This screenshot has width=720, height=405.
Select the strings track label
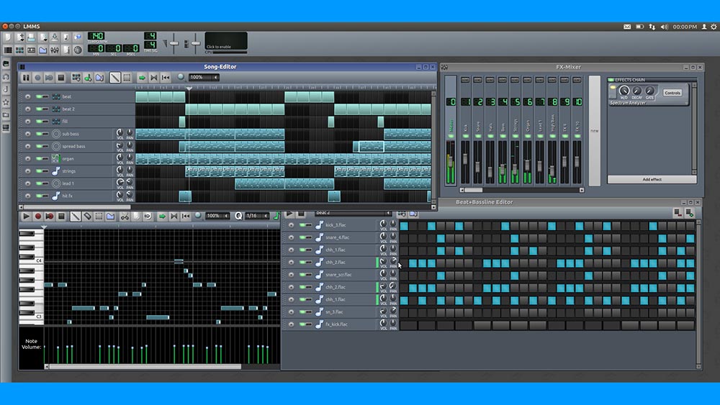point(69,171)
